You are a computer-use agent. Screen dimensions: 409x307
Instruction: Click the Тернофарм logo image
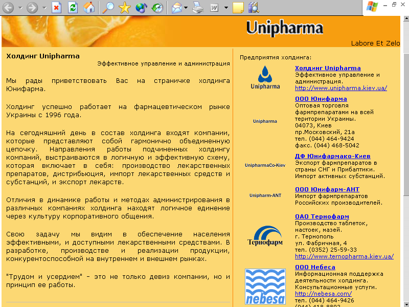pyautogui.click(x=265, y=236)
